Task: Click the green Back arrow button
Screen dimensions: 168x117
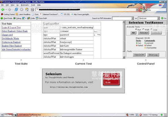Action: [3, 10]
